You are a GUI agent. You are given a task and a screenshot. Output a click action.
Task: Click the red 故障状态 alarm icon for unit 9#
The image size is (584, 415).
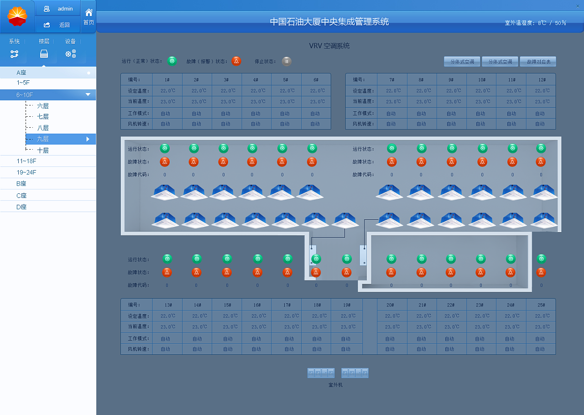pos(452,161)
